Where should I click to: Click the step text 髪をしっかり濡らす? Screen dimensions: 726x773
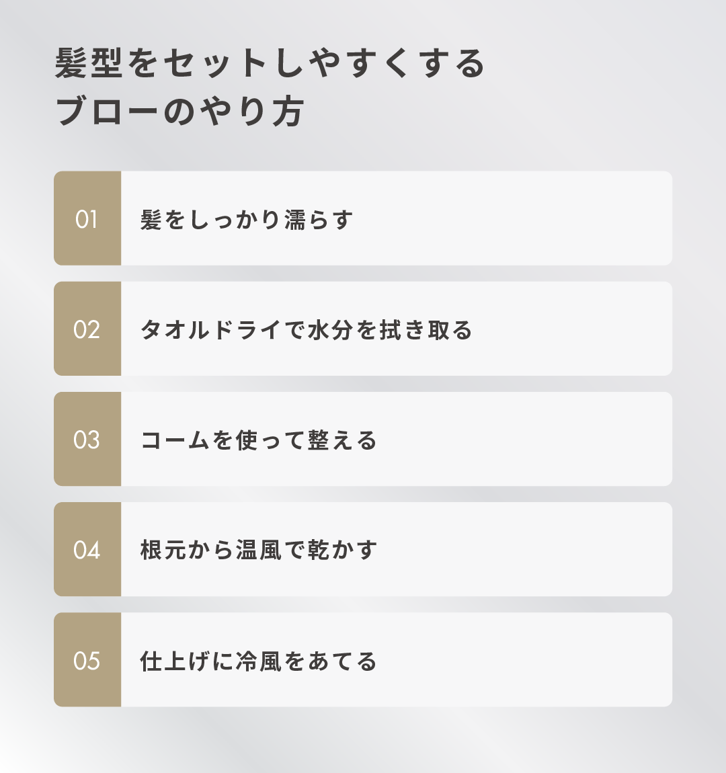click(247, 220)
